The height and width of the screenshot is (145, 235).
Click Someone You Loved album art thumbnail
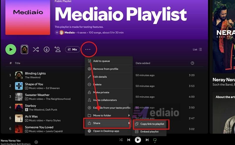(19, 129)
